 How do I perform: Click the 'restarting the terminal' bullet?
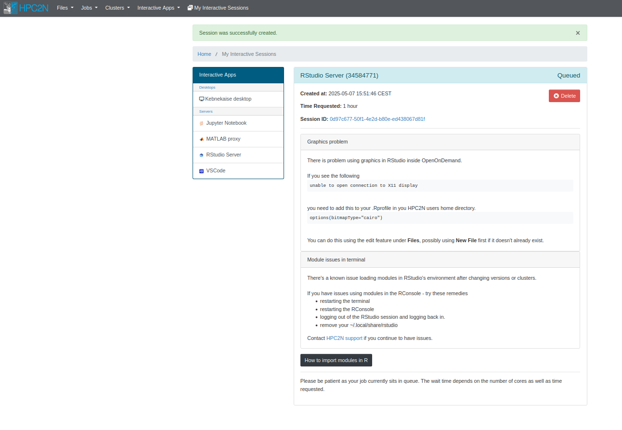point(345,301)
